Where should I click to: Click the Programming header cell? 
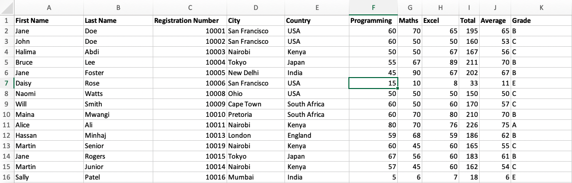[373, 21]
